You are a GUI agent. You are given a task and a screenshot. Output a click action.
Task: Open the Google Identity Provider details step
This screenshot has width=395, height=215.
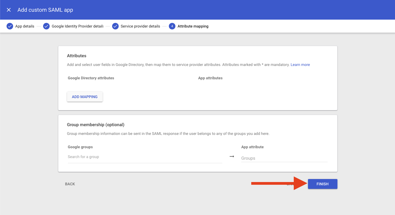click(x=77, y=26)
